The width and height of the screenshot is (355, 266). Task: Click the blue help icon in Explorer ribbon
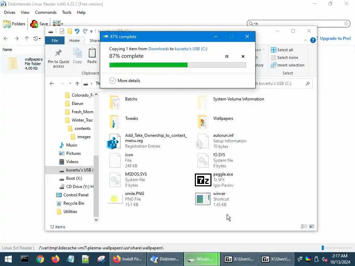pos(313,40)
